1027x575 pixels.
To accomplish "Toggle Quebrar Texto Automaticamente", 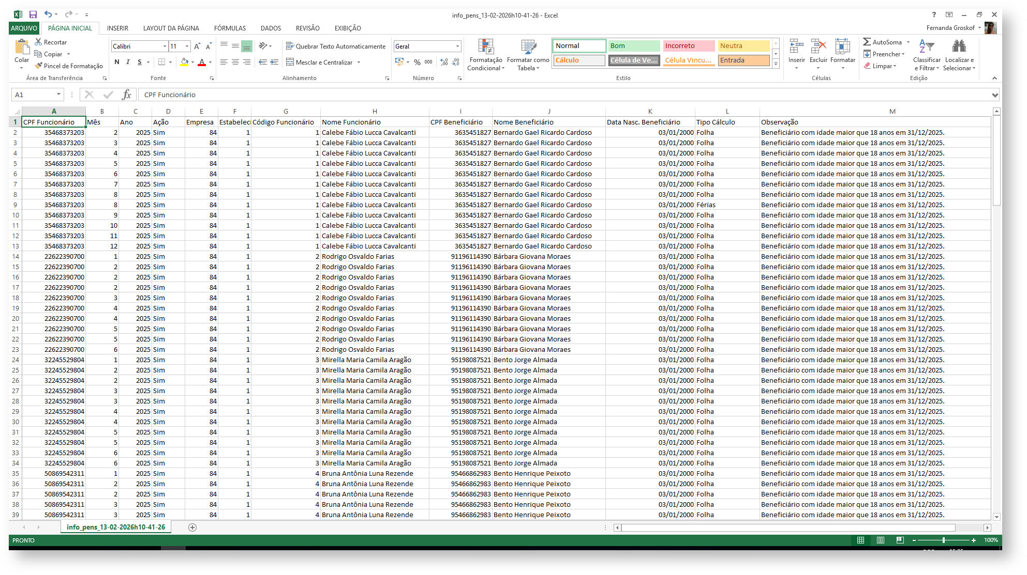I will [336, 46].
